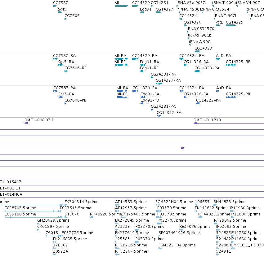This screenshot has width=264, height=256.
Task: Select CG14329-RA transcript label
Action: (145, 56)
